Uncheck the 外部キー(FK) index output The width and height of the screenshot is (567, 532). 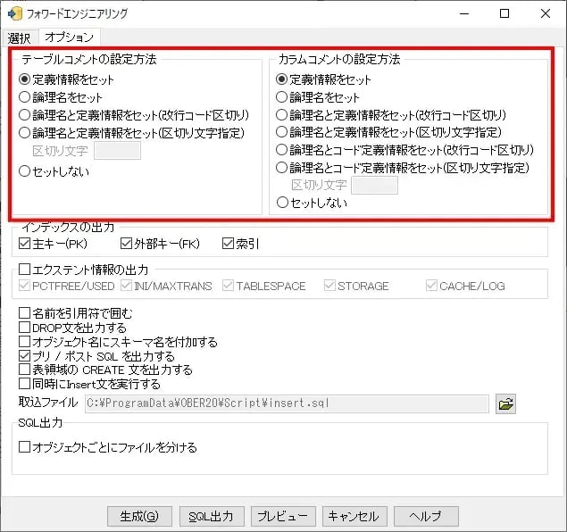click(x=126, y=244)
